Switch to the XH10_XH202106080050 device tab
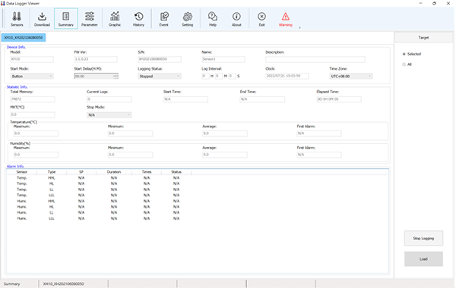456x288 pixels. tap(24, 37)
